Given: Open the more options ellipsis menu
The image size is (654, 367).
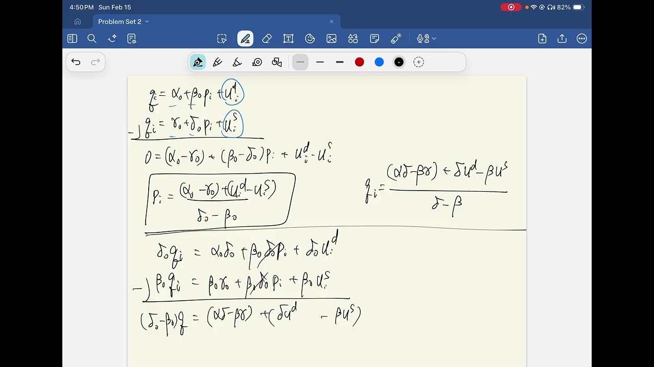Looking at the screenshot, I should [x=581, y=39].
